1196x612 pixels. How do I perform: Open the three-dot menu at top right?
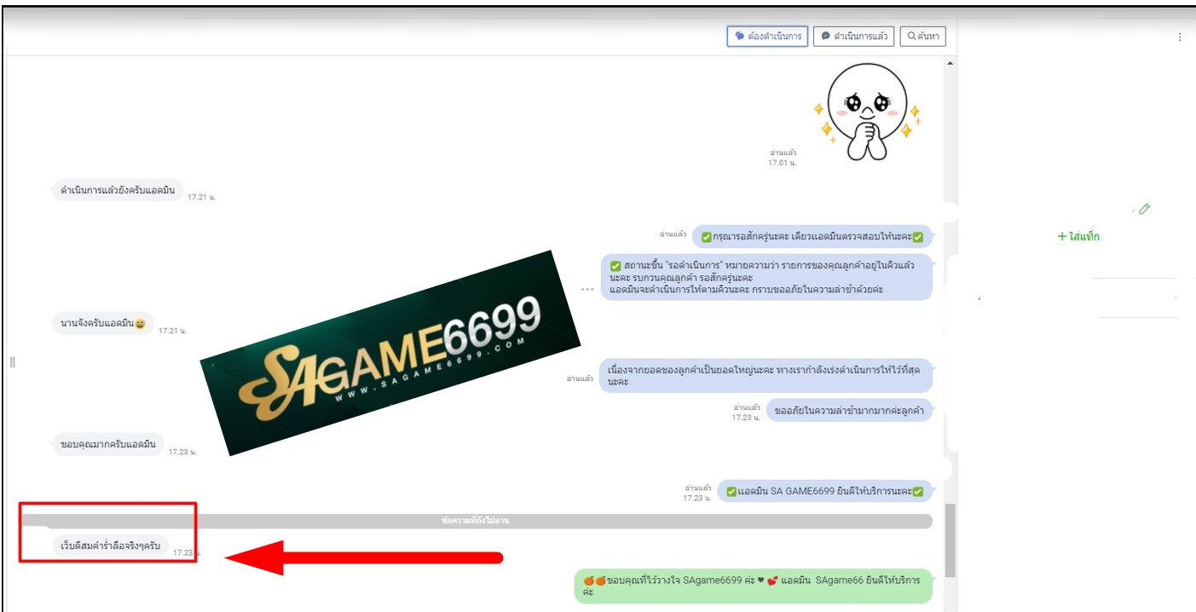point(1180,38)
